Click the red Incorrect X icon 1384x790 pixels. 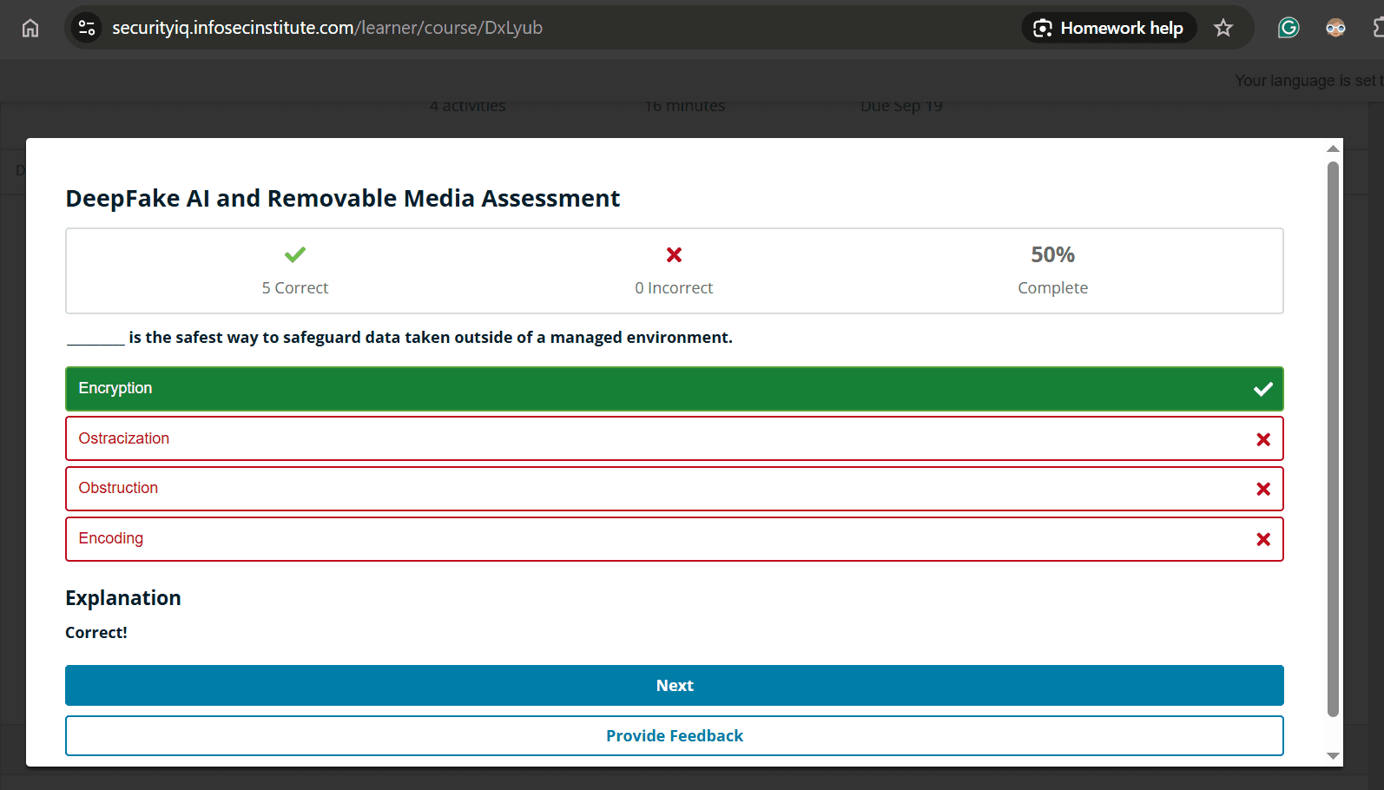pos(674,254)
